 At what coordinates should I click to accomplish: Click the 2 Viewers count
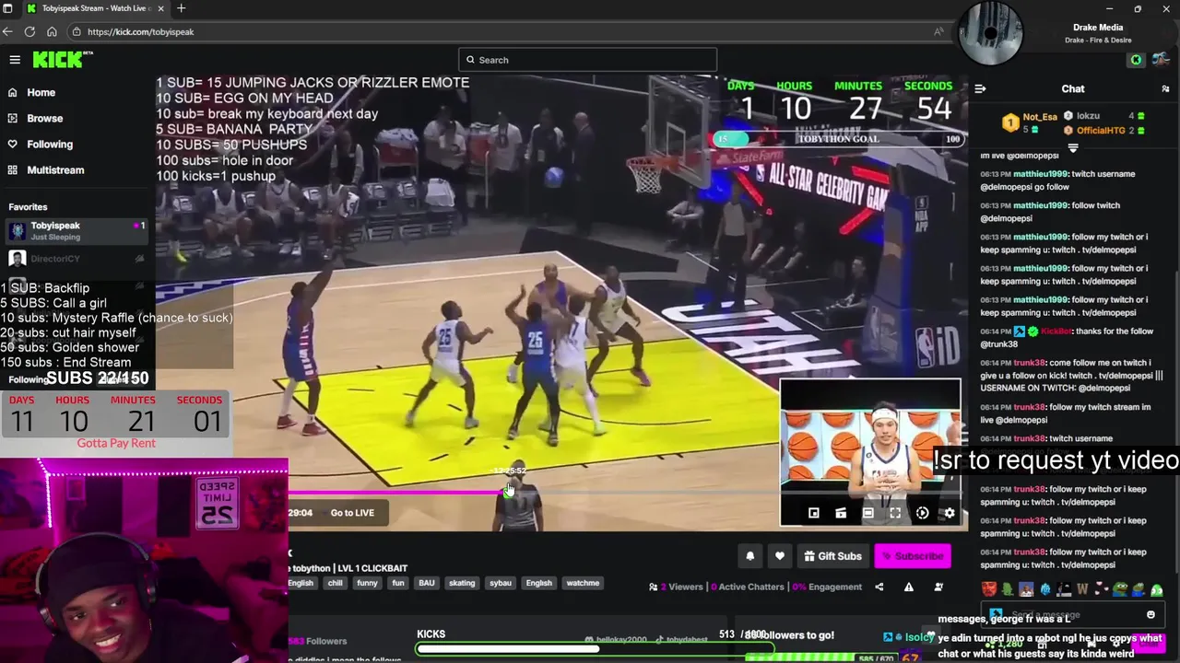click(x=676, y=587)
